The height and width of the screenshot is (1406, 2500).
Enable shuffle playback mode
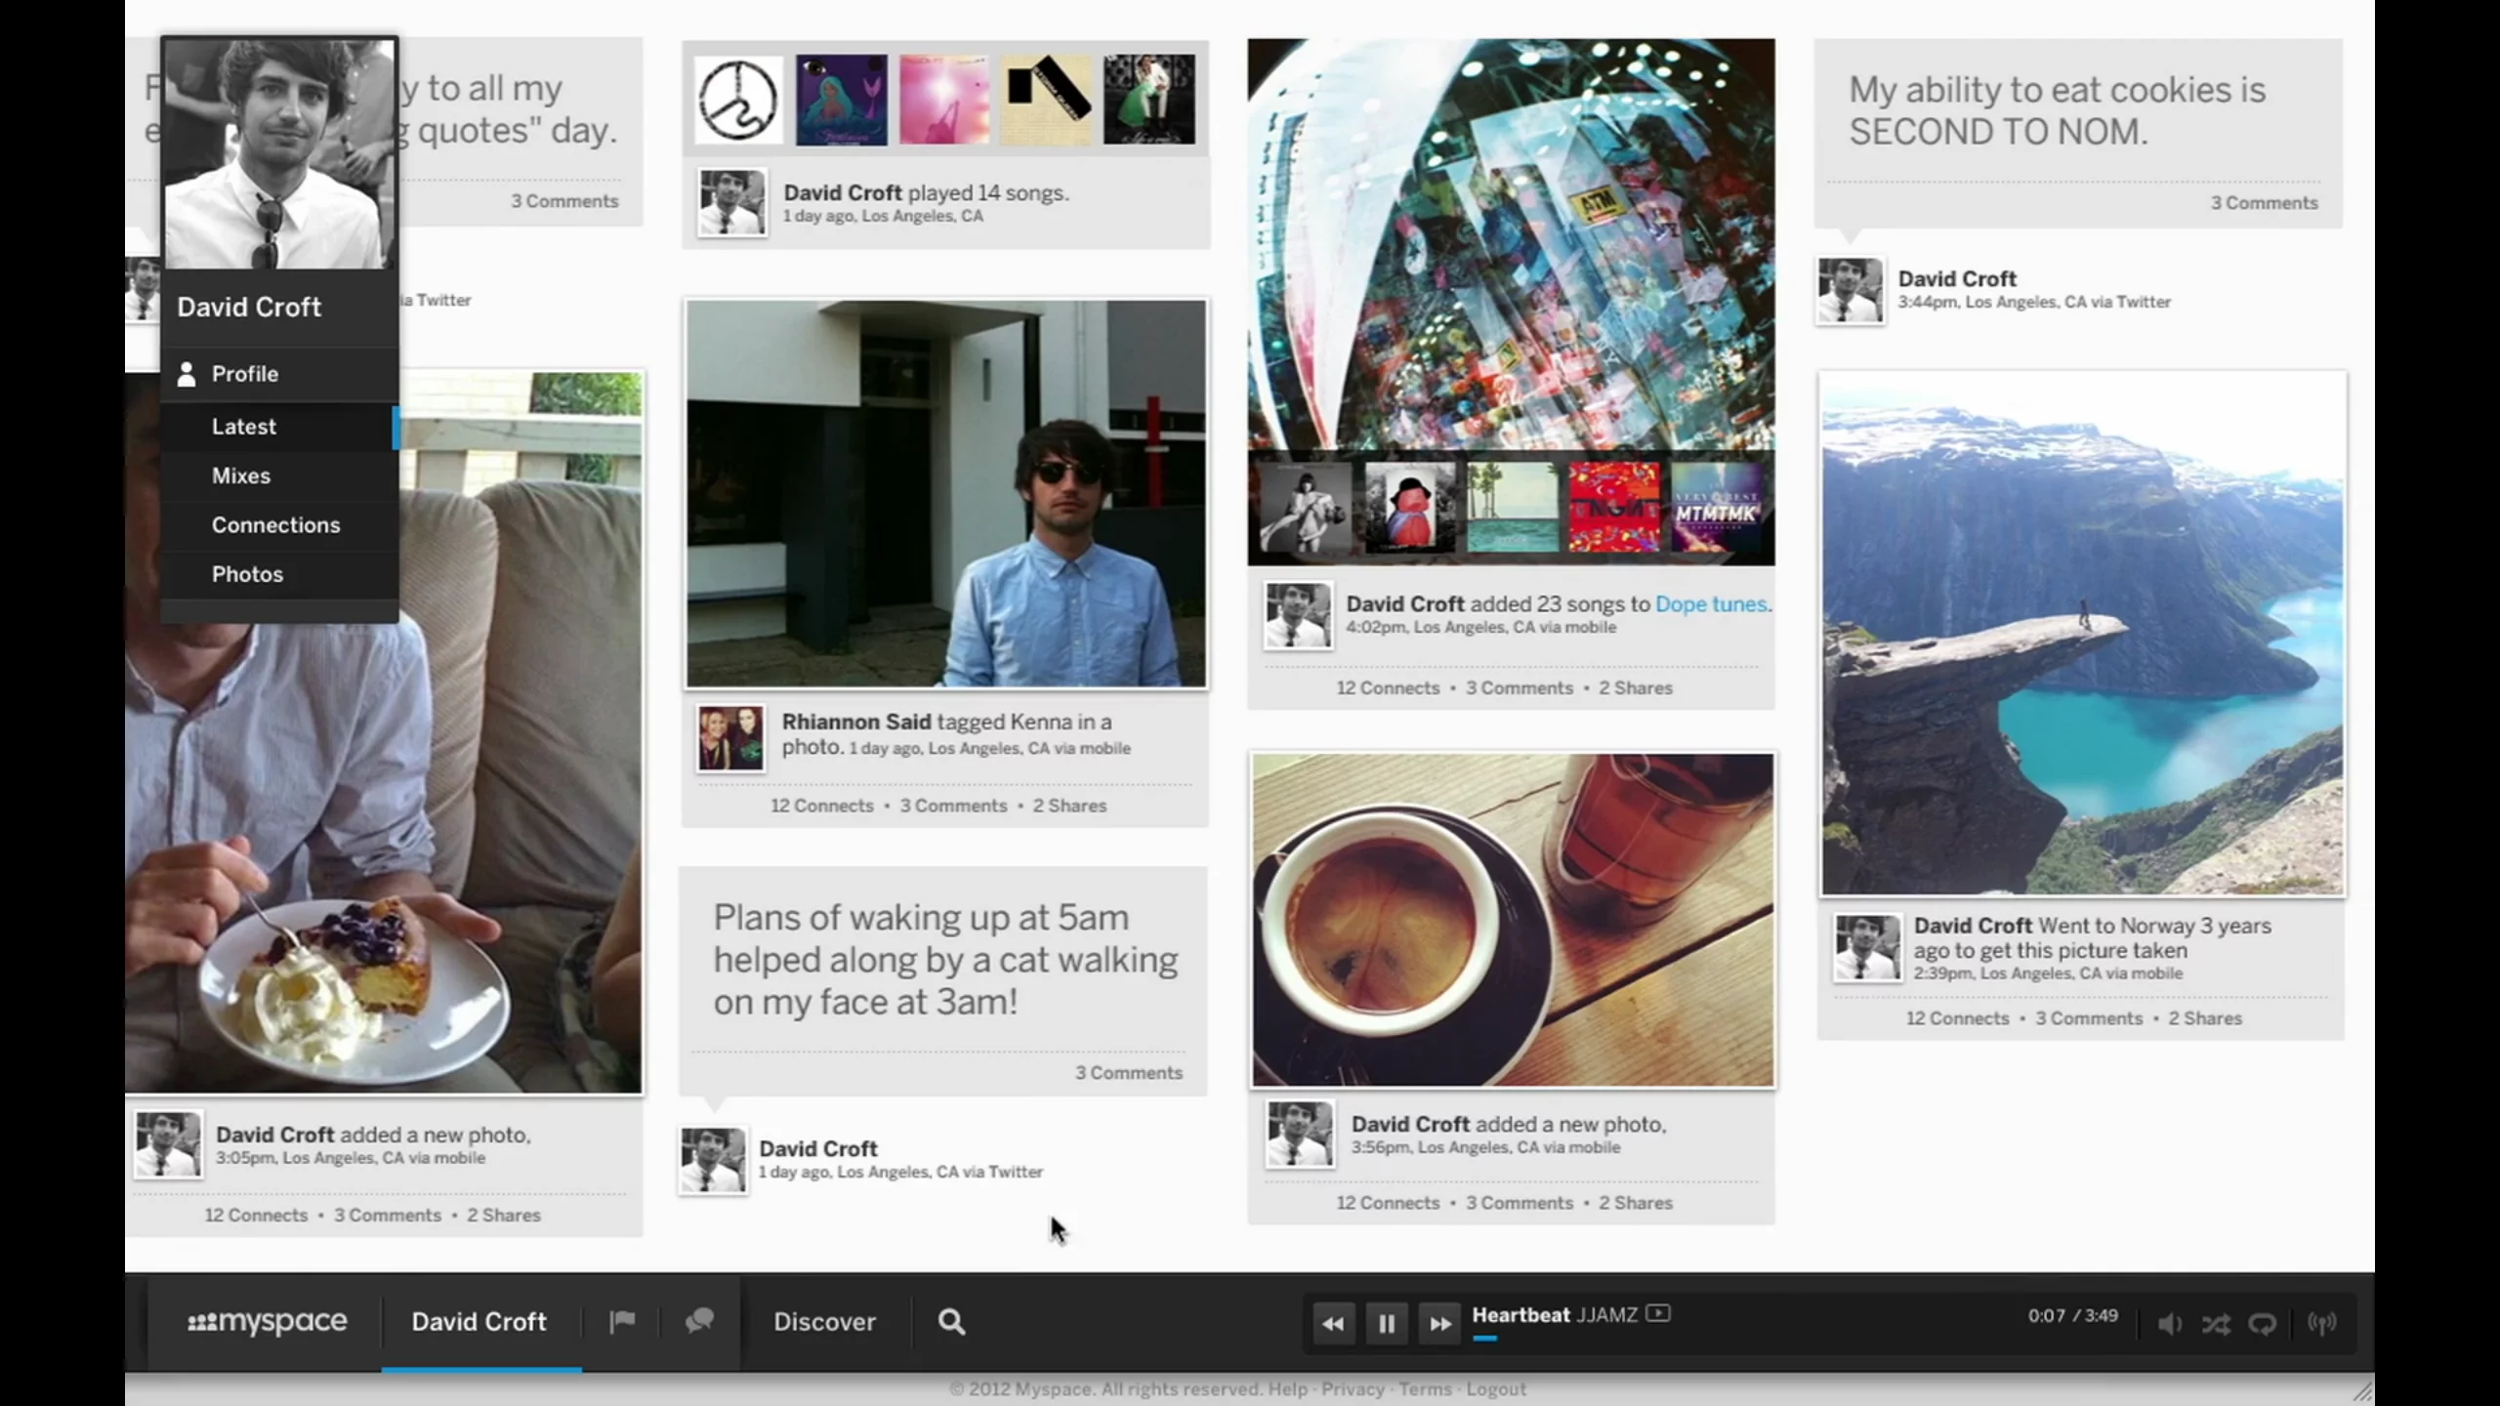click(x=2216, y=1323)
